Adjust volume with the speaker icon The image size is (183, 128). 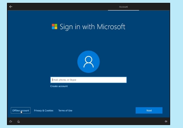[x=166, y=122]
